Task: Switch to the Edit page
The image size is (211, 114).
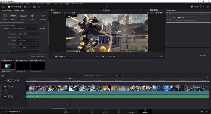Action: tap(92, 112)
